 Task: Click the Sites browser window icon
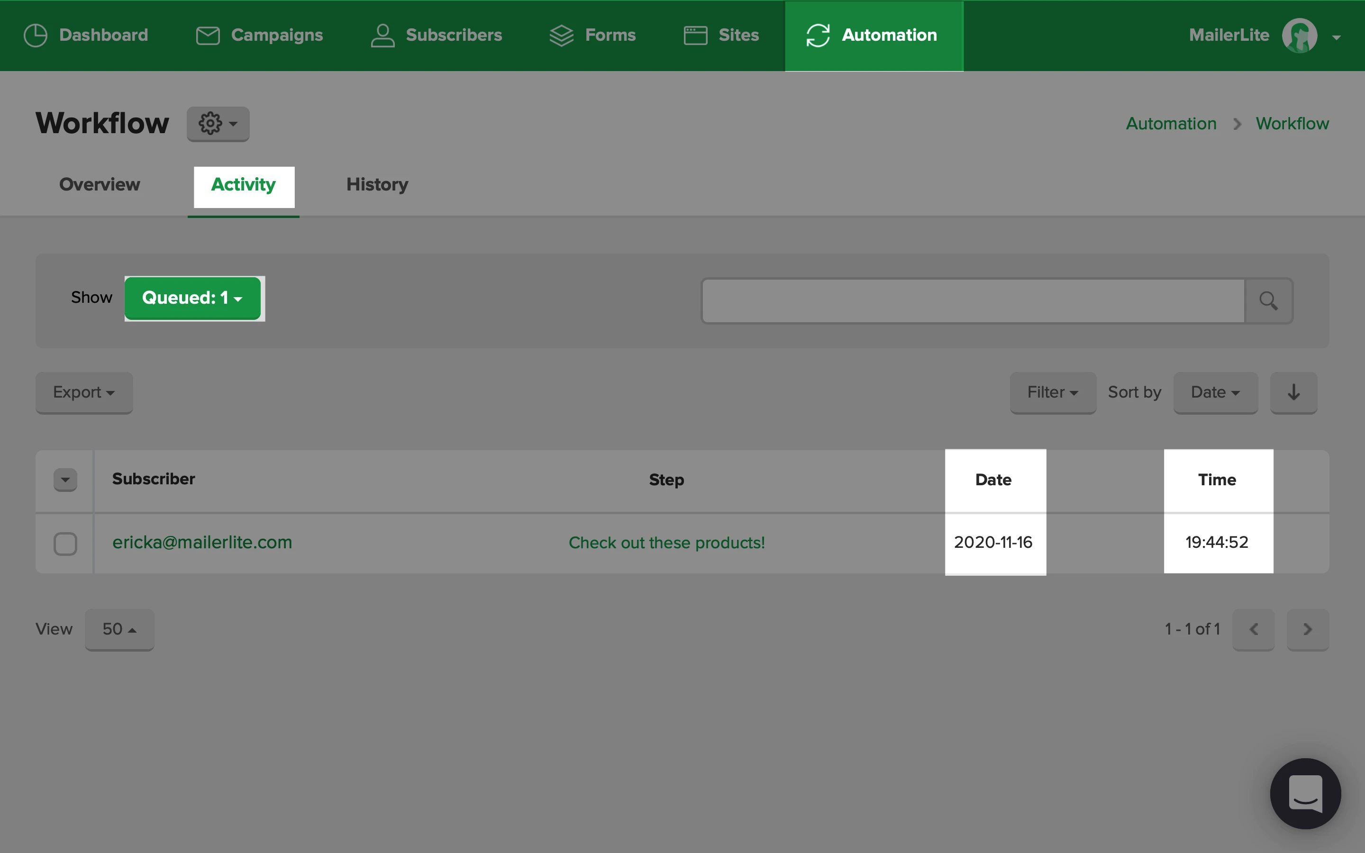coord(695,36)
